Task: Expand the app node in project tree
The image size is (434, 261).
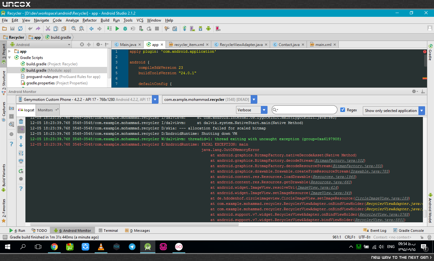Action: click(x=10, y=51)
